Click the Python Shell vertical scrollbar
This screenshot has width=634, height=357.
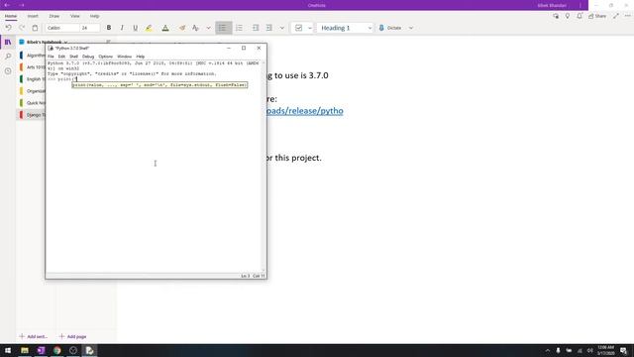tap(264, 166)
